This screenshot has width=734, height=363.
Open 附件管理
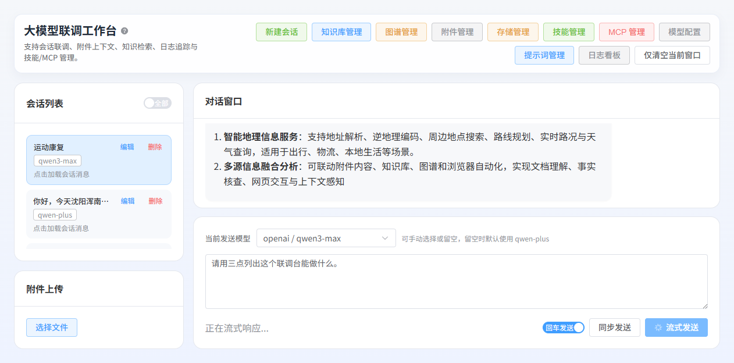(457, 32)
